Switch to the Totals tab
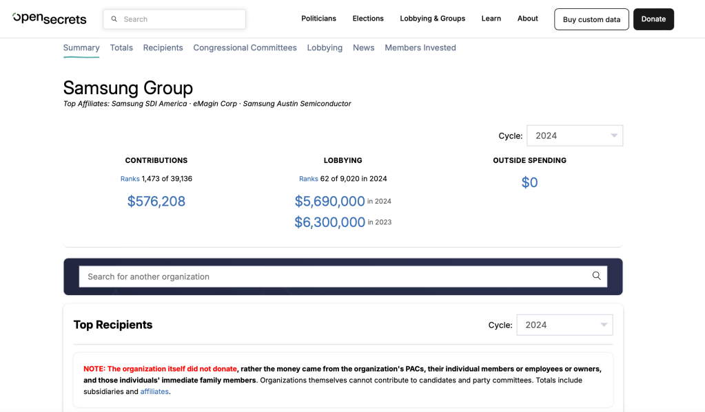Image resolution: width=705 pixels, height=412 pixels. click(x=121, y=47)
